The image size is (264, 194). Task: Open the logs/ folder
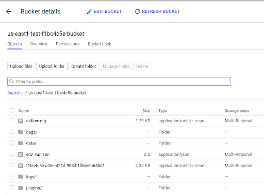click(x=31, y=177)
